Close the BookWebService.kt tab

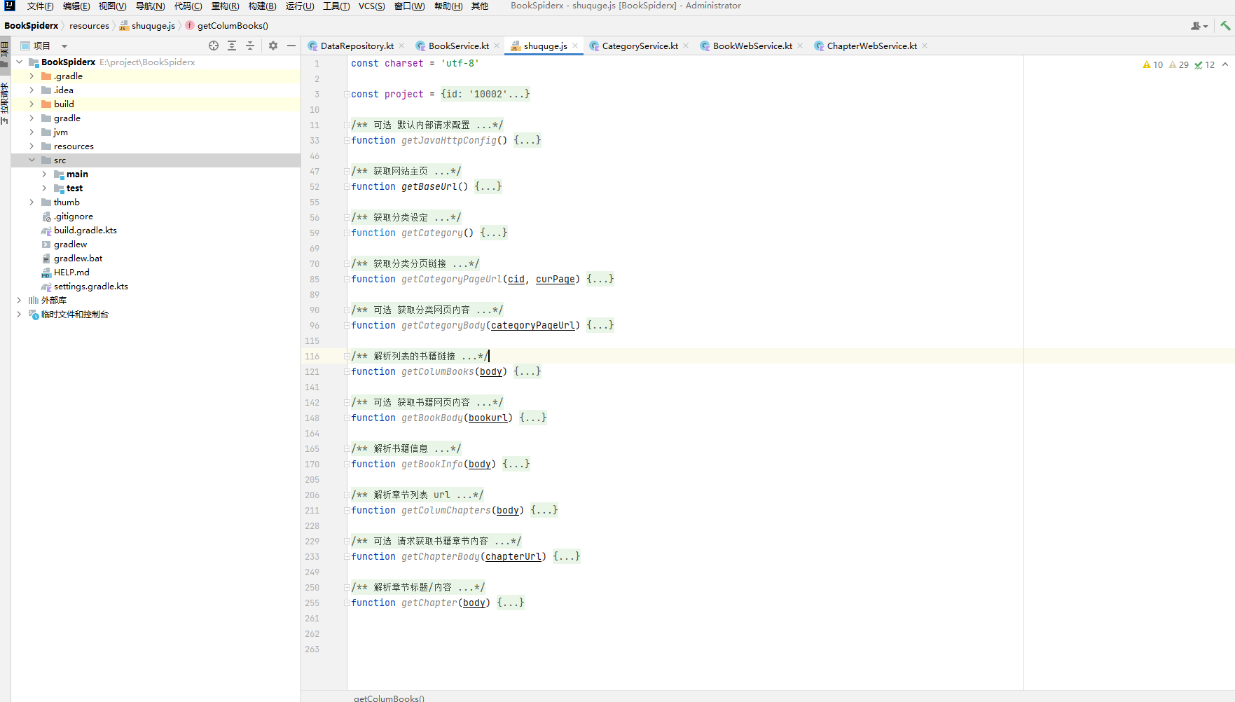(800, 46)
